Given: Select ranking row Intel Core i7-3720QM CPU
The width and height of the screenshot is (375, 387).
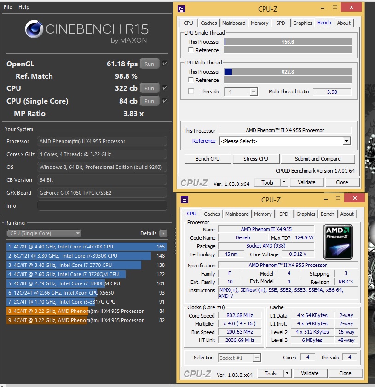Looking at the screenshot, I should [87, 274].
